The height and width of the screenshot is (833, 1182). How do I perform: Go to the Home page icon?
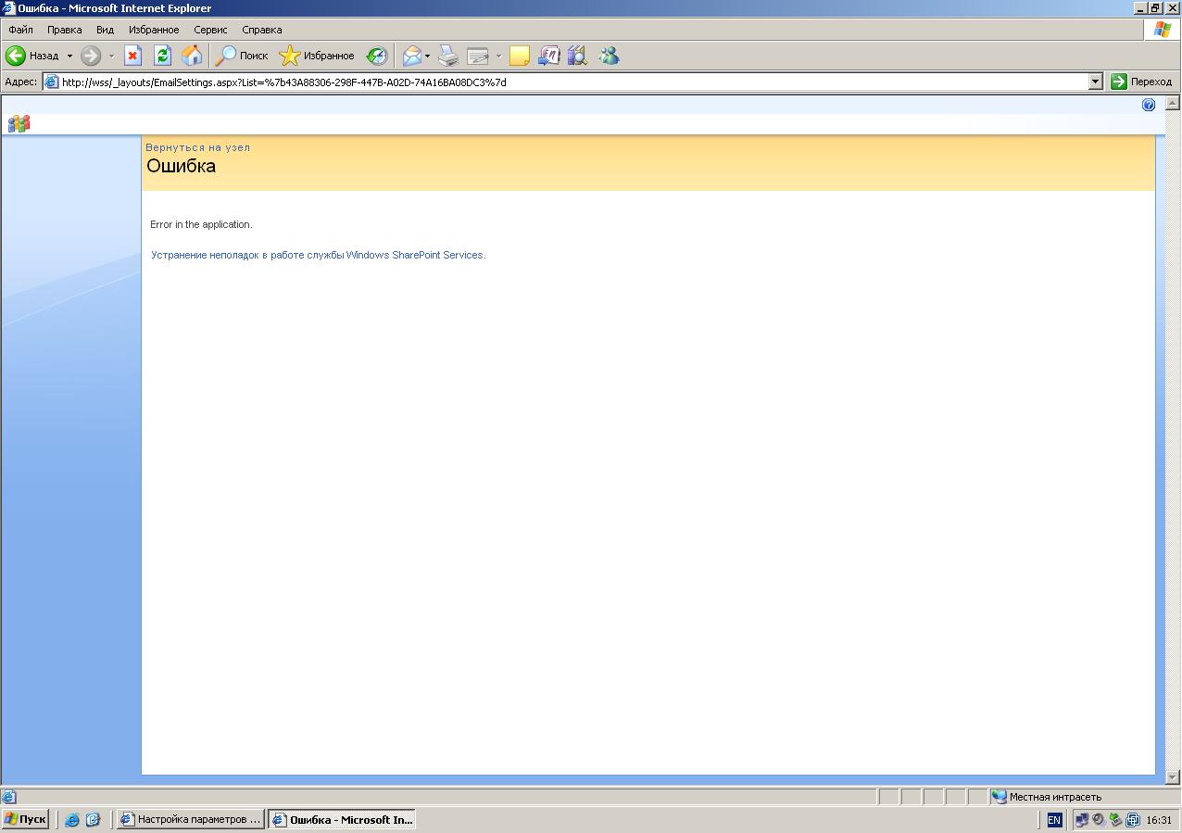[x=192, y=56]
